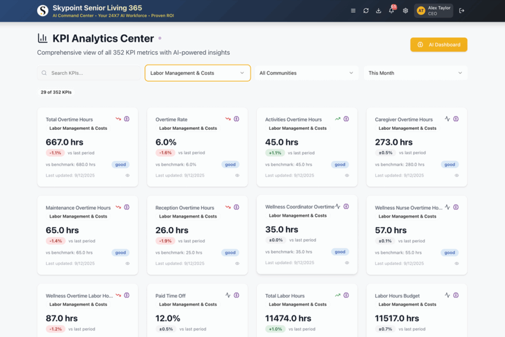Click the downward trend icon on Reception Overtime Hours
The image size is (505, 337).
tap(228, 207)
